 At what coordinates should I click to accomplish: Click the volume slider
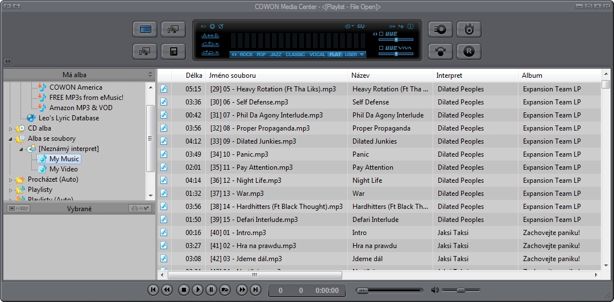tap(461, 290)
